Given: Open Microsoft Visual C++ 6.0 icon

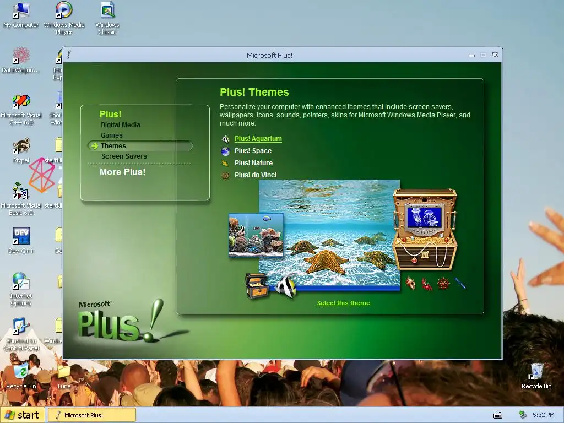Looking at the screenshot, I should pos(21,110).
